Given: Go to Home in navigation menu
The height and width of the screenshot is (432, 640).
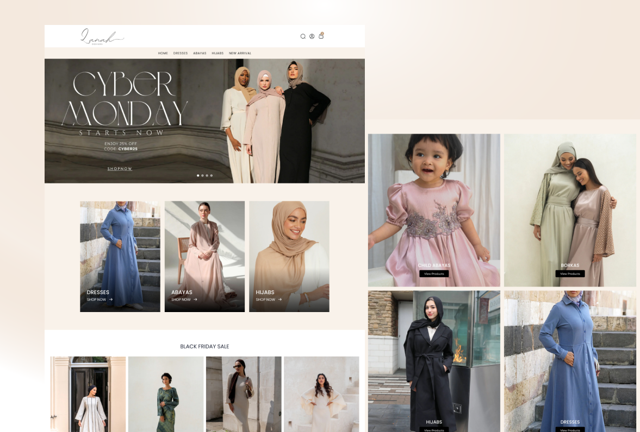Looking at the screenshot, I should (x=163, y=53).
